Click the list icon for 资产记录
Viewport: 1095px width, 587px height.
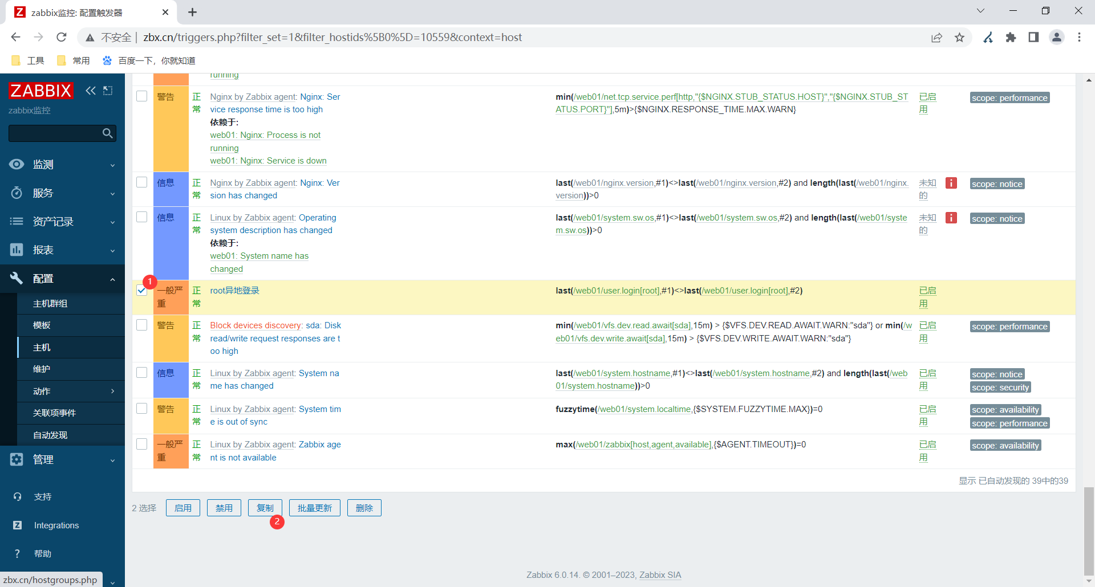click(17, 221)
